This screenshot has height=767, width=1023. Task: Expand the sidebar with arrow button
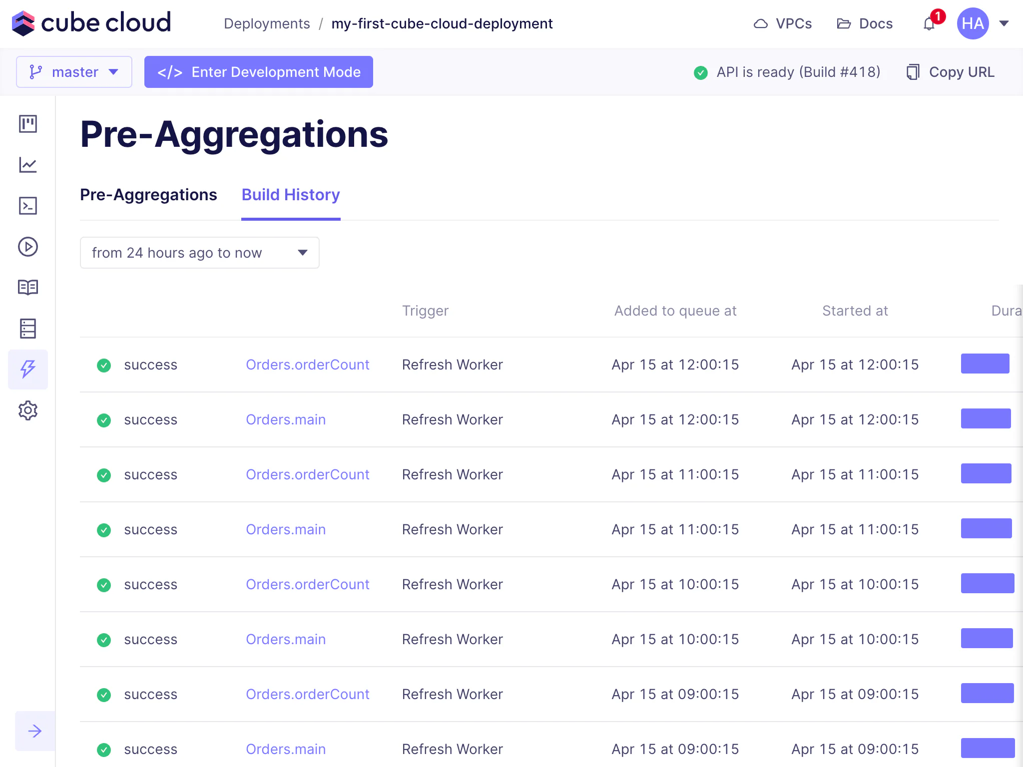pyautogui.click(x=35, y=731)
